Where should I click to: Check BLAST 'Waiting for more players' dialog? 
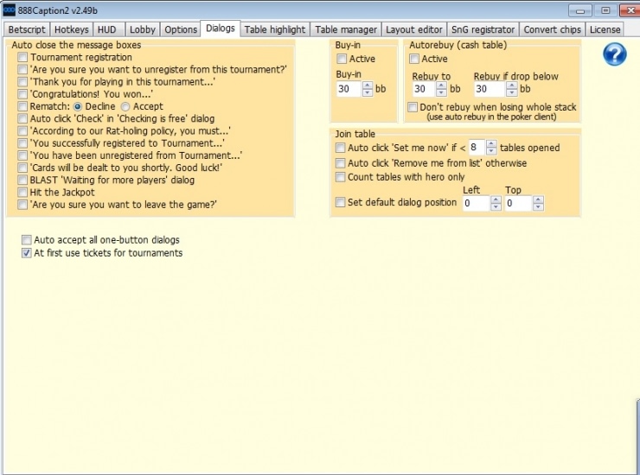(22, 180)
